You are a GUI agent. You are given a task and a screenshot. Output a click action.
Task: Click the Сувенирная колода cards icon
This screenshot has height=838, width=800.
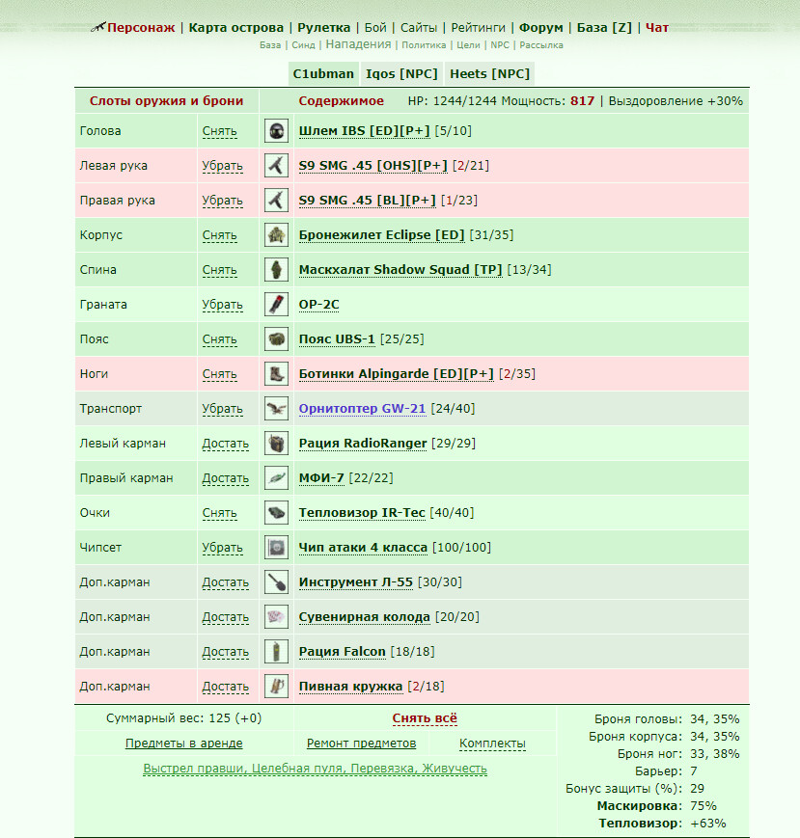[276, 617]
